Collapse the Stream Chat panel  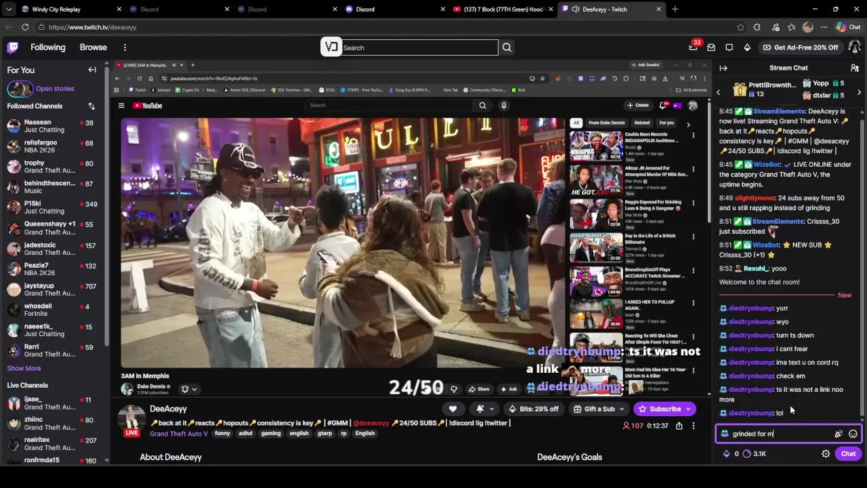click(x=723, y=68)
